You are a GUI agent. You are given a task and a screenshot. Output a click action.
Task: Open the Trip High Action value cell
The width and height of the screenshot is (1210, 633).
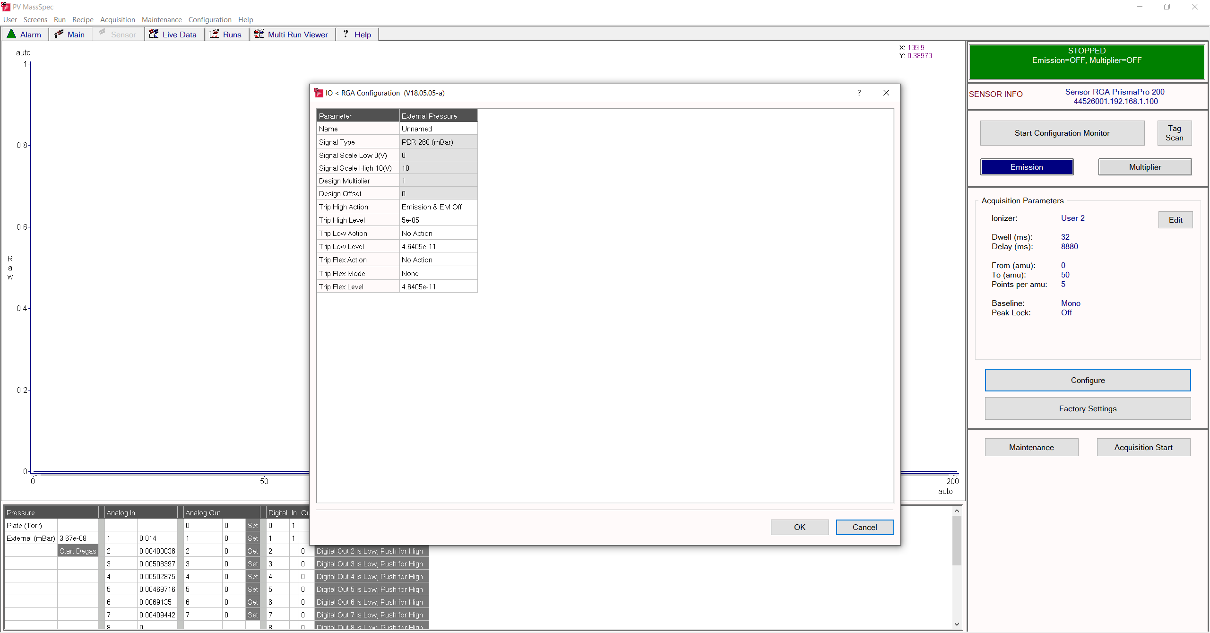(438, 207)
